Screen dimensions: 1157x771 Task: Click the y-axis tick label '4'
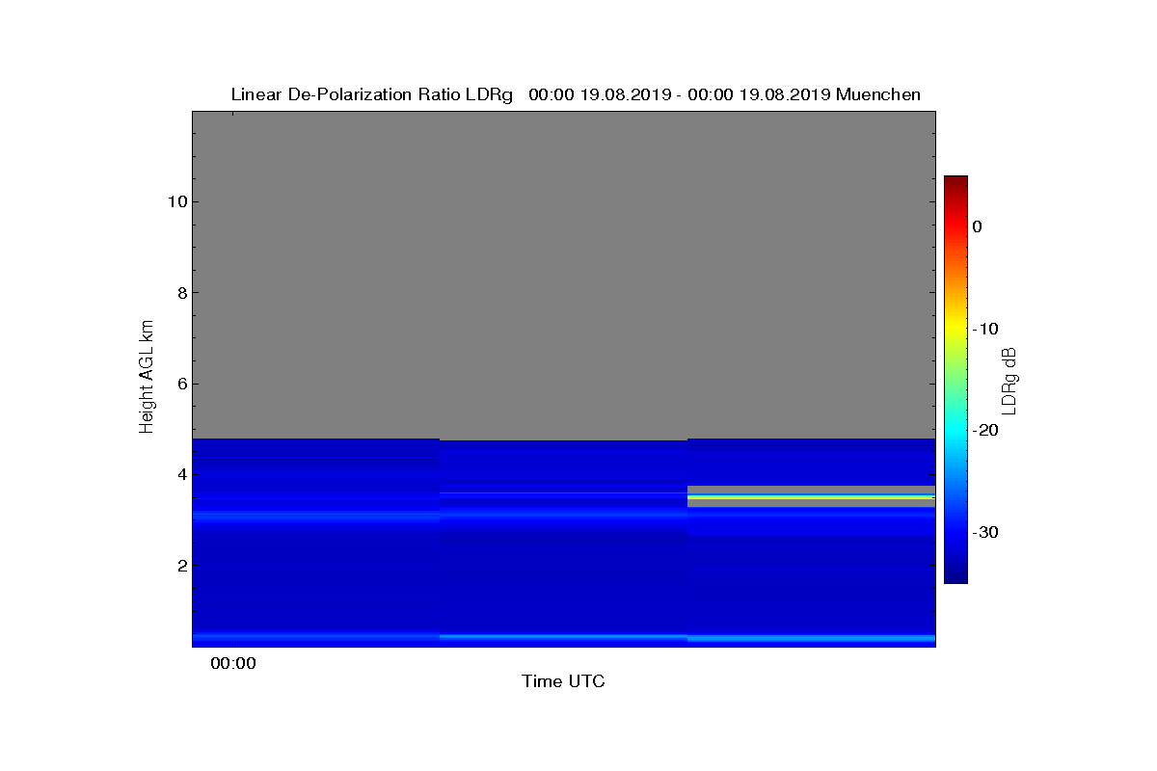(x=180, y=474)
